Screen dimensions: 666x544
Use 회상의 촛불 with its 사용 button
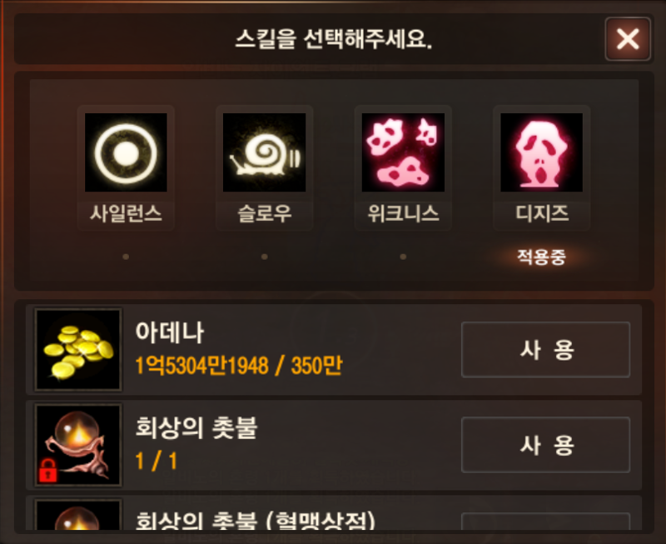tap(545, 445)
